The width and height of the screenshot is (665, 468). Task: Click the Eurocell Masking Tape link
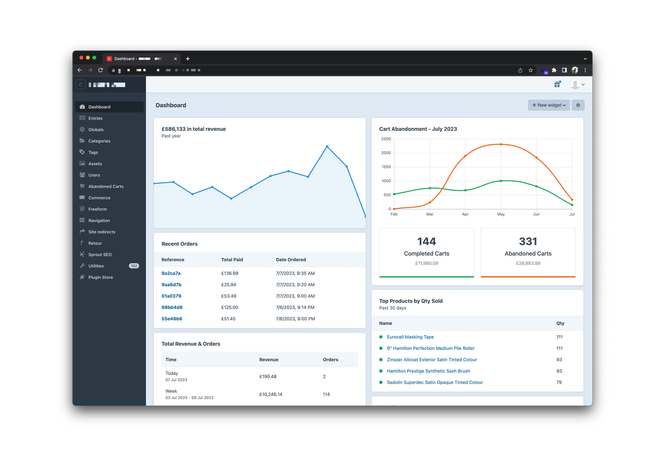pyautogui.click(x=410, y=337)
